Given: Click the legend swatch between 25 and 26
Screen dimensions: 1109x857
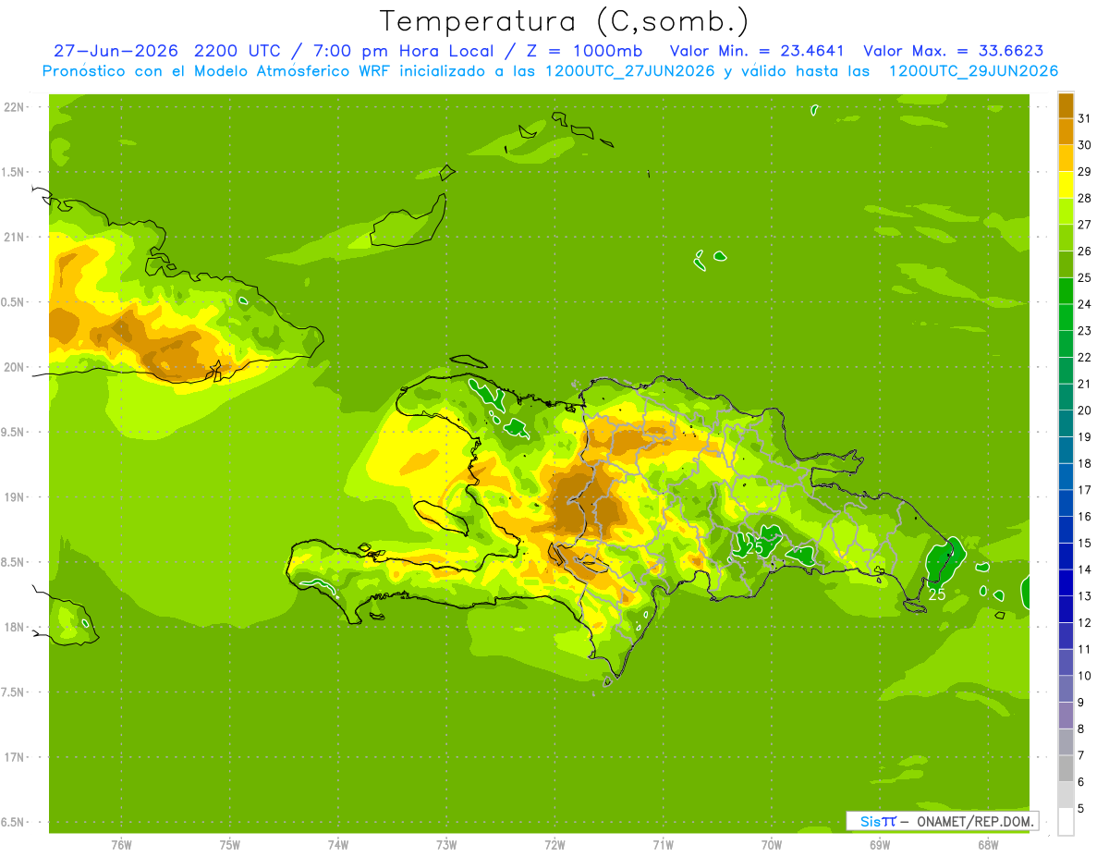Looking at the screenshot, I should click(1066, 263).
